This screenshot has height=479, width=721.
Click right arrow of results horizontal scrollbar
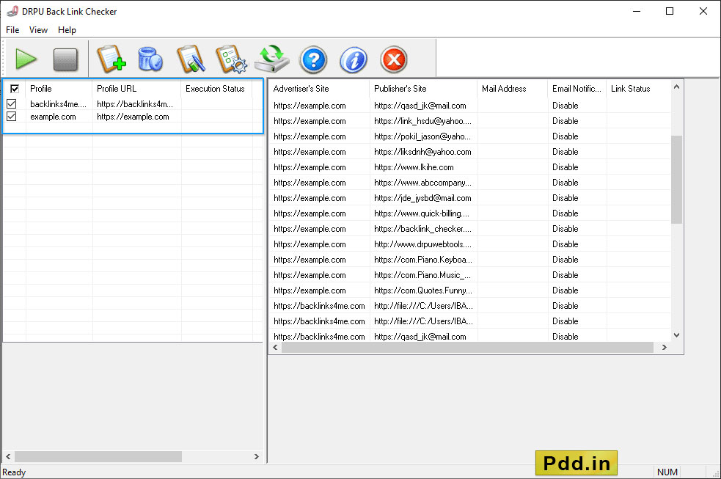coord(664,348)
